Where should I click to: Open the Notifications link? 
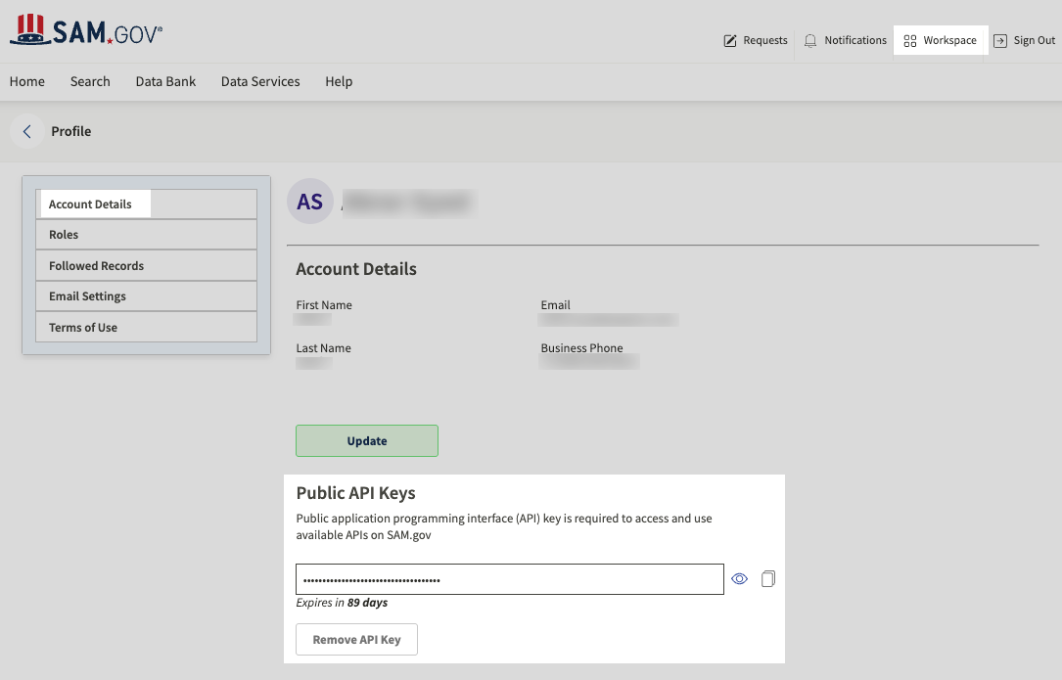pyautogui.click(x=855, y=41)
